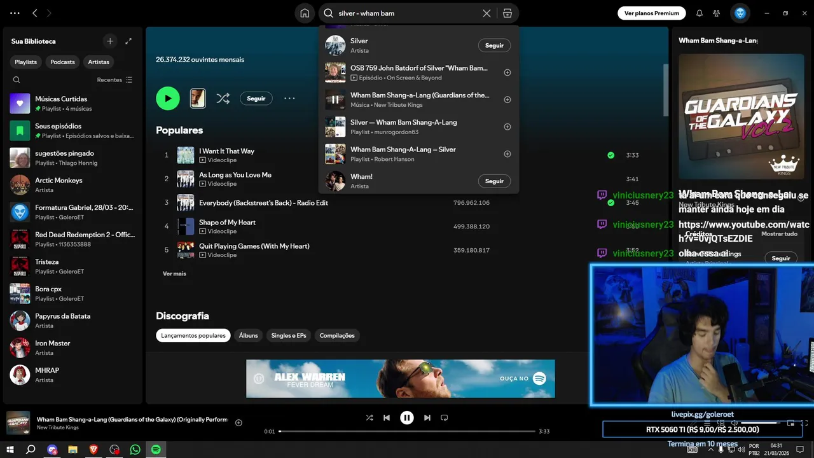Screen dimensions: 814x458
Task: Save the munrogordon63 playlist result
Action: (x=507, y=127)
